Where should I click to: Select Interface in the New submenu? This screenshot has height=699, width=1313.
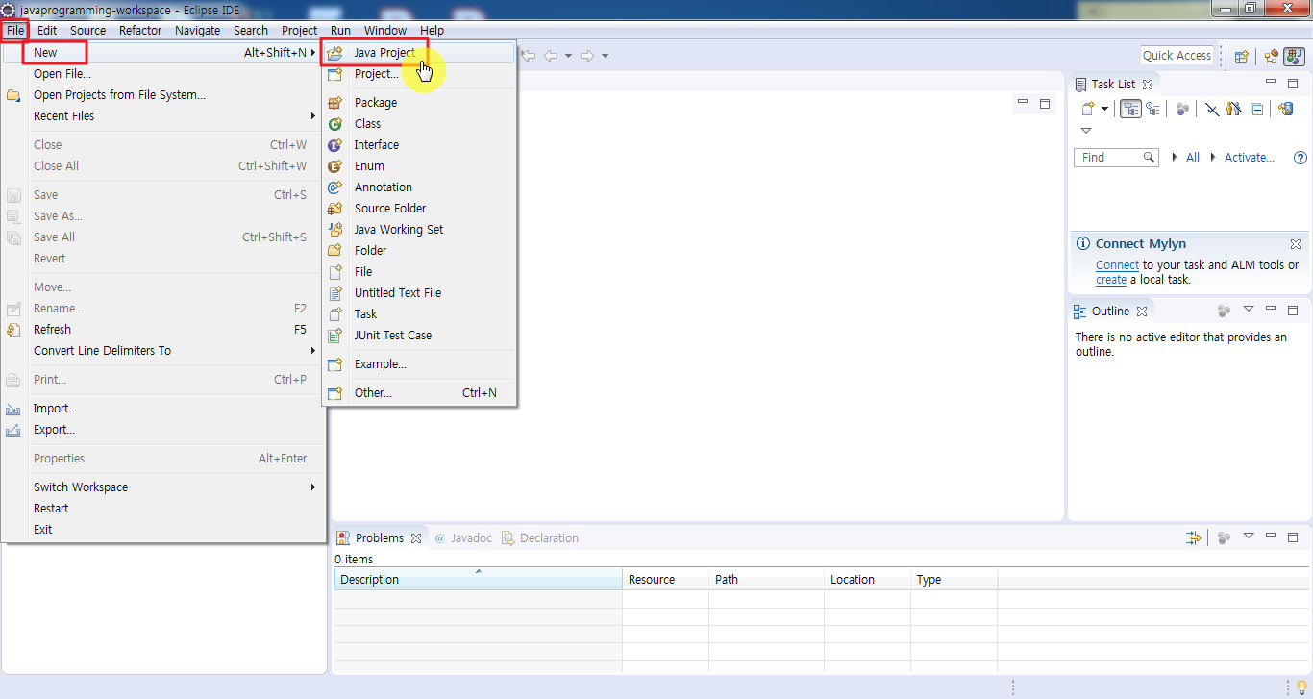419,145
